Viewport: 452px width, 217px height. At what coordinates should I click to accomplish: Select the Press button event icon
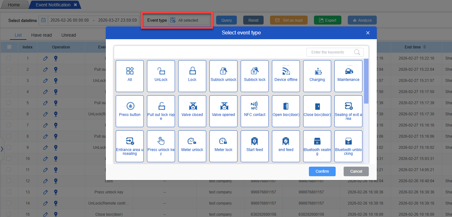(130, 111)
